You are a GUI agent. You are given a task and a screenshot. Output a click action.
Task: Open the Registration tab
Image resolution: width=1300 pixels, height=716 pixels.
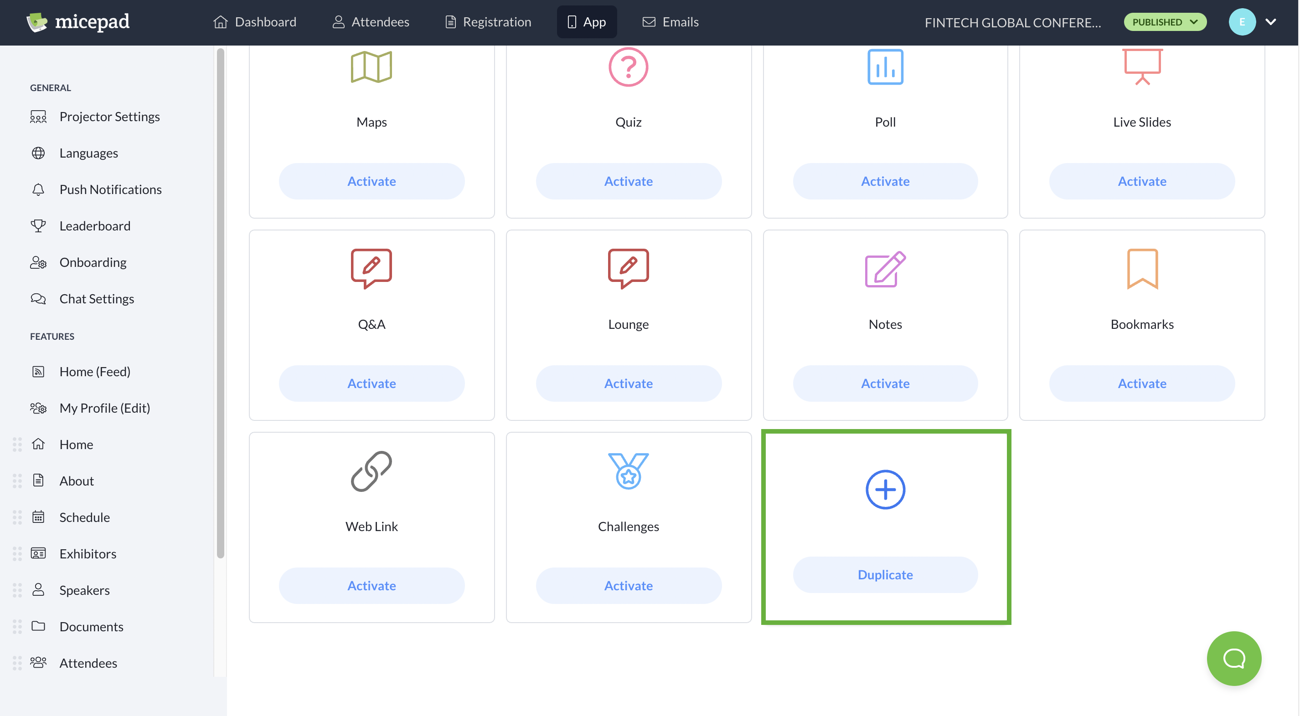pos(488,22)
